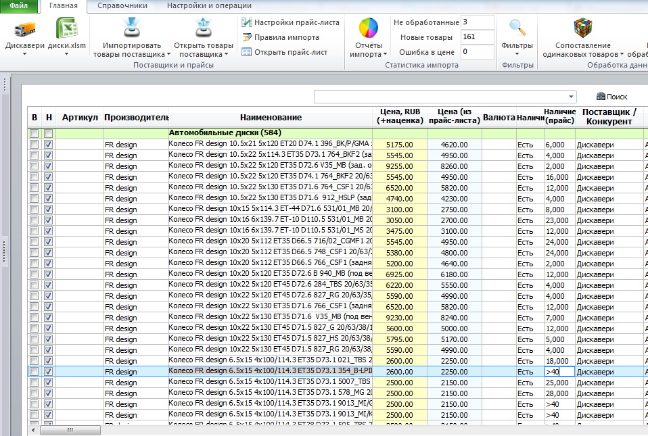This screenshot has height=436, width=648.
Task: Switch to the Справочники tab
Action: [x=122, y=6]
